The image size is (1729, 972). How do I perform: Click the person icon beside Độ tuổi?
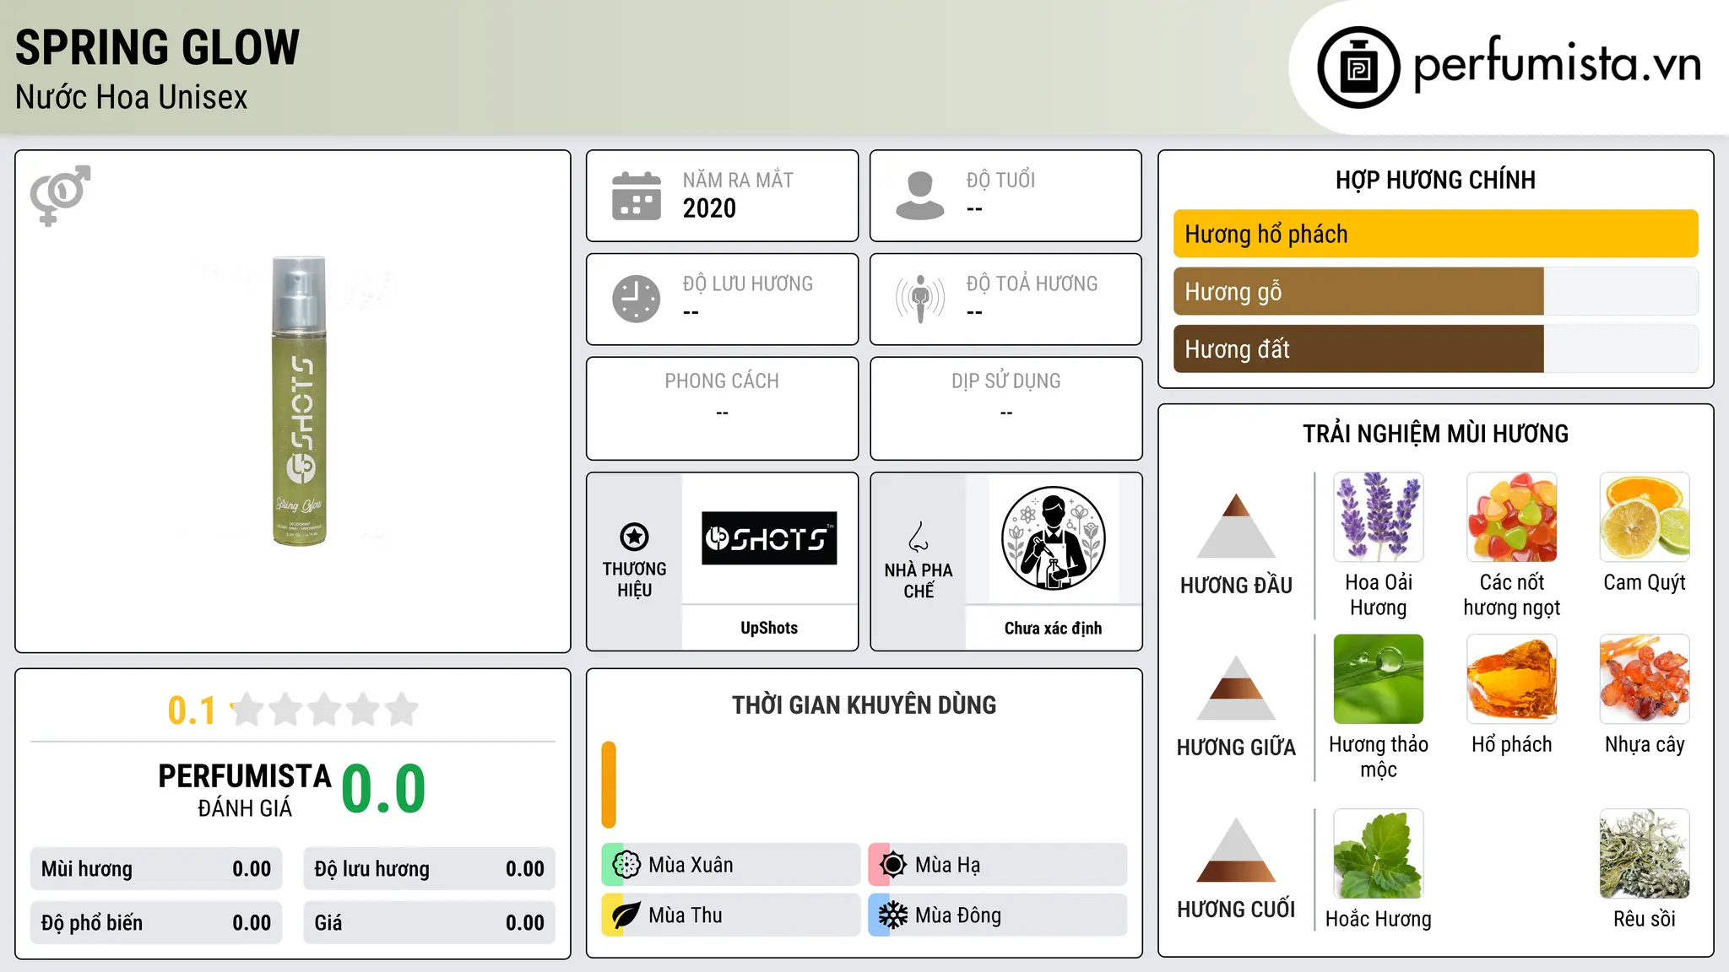[x=920, y=196]
